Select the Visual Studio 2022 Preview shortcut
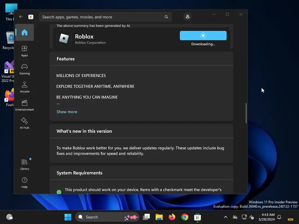Viewport: 299px width, 224px height. (8, 72)
